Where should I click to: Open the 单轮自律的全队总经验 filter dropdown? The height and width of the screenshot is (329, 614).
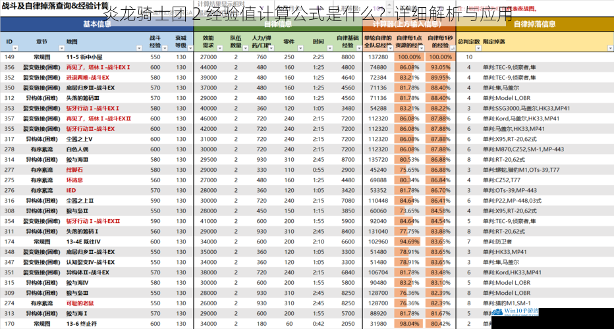tap(390, 48)
